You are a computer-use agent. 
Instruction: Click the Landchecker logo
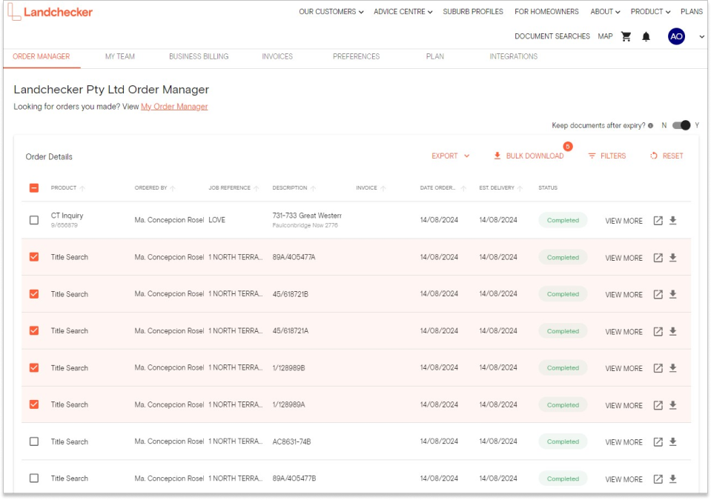(x=50, y=13)
